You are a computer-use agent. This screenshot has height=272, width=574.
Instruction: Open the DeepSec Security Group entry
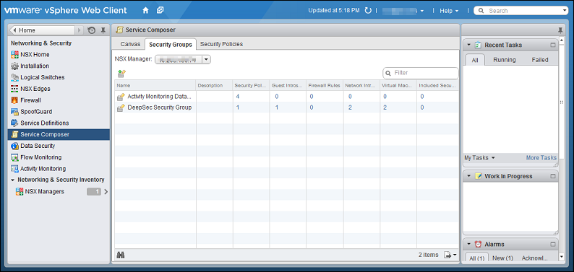160,108
